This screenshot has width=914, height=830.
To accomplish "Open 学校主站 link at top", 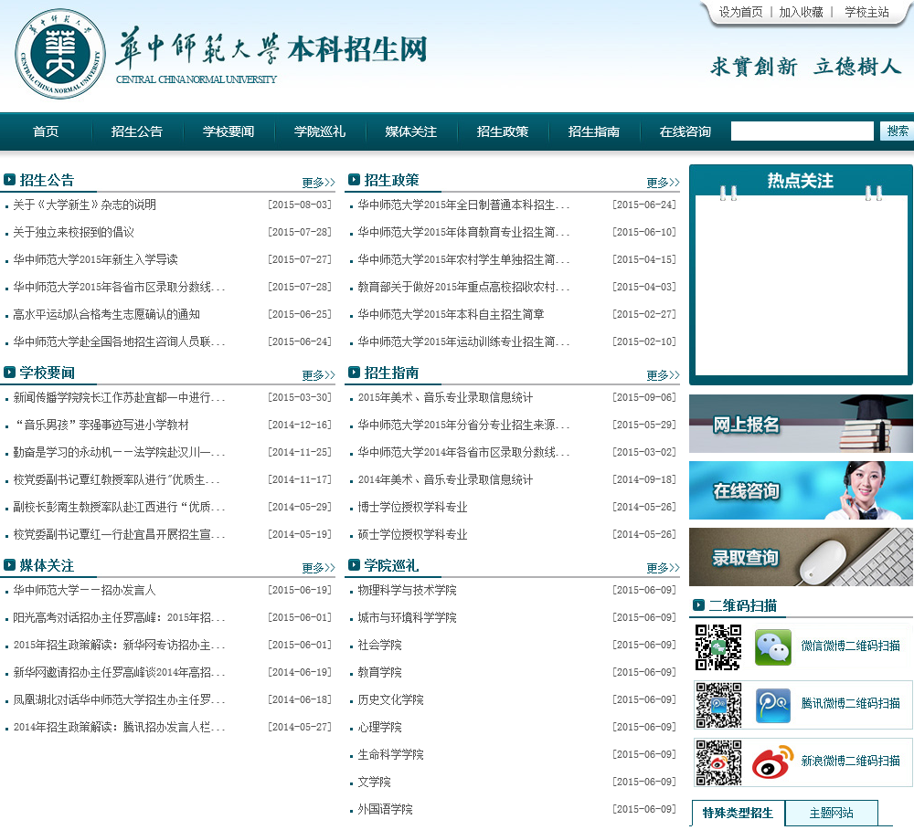I will pyautogui.click(x=866, y=12).
